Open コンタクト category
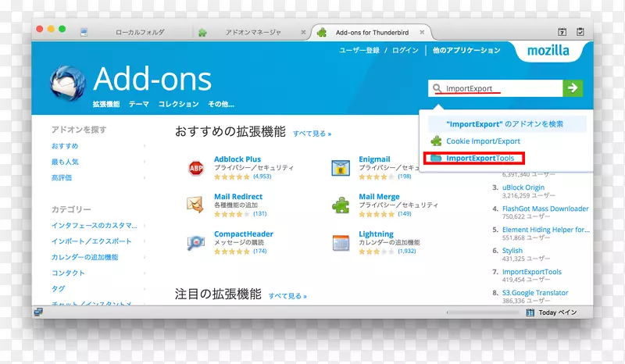Image resolution: width=625 pixels, height=364 pixels. tap(68, 273)
